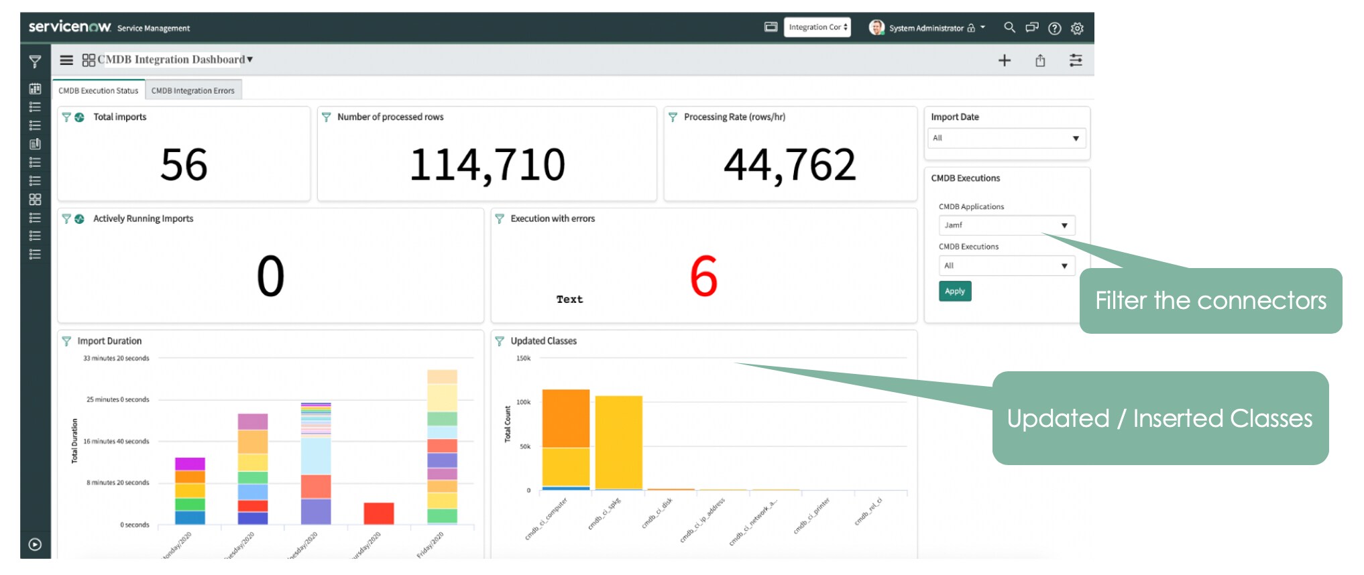Open the Import Date All dropdown
Viewport: 1364px width, 575px height.
point(1007,138)
